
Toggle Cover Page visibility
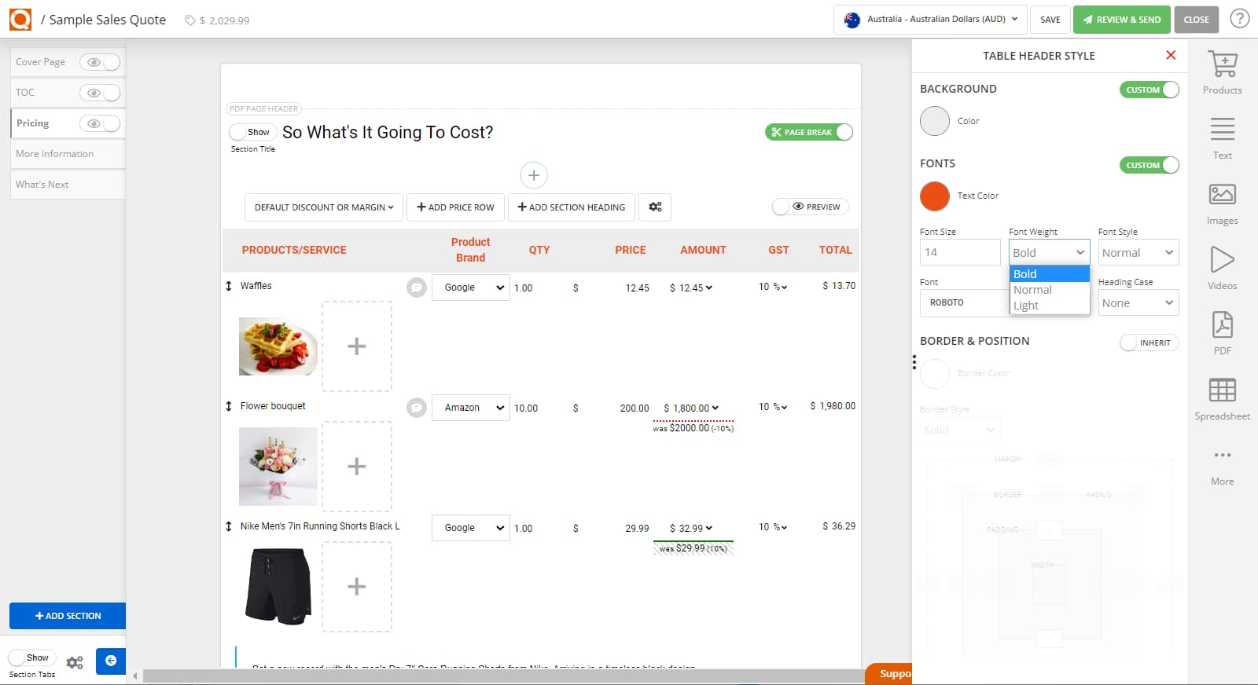click(x=100, y=62)
